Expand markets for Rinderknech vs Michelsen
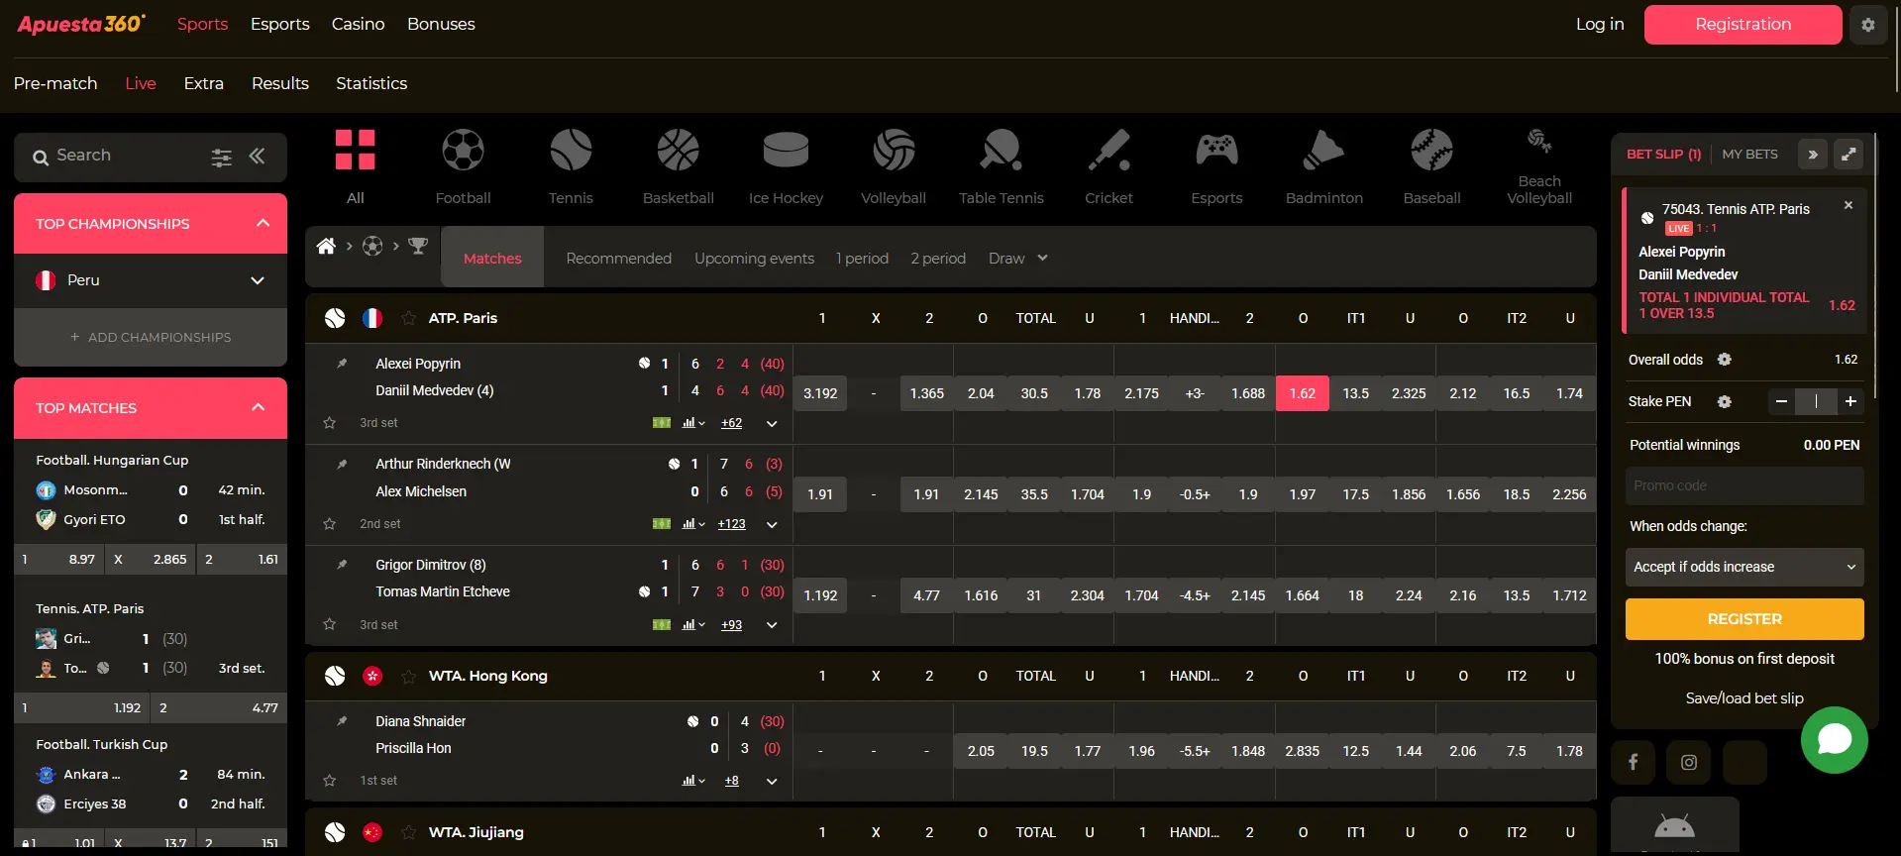The width and height of the screenshot is (1901, 856). 772,525
